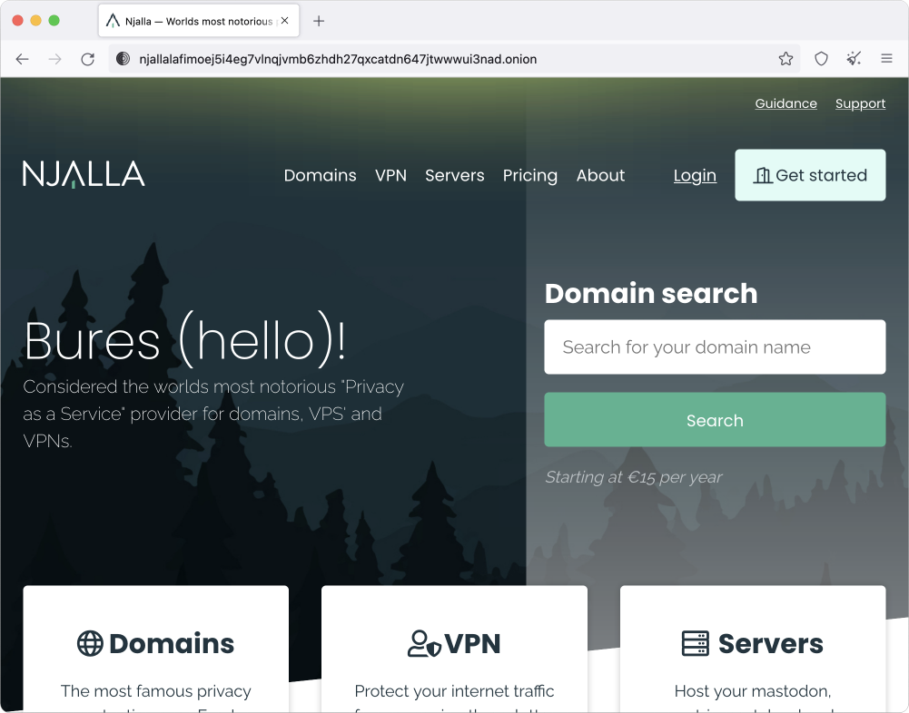
Task: Focus the domain name search field
Action: point(715,347)
